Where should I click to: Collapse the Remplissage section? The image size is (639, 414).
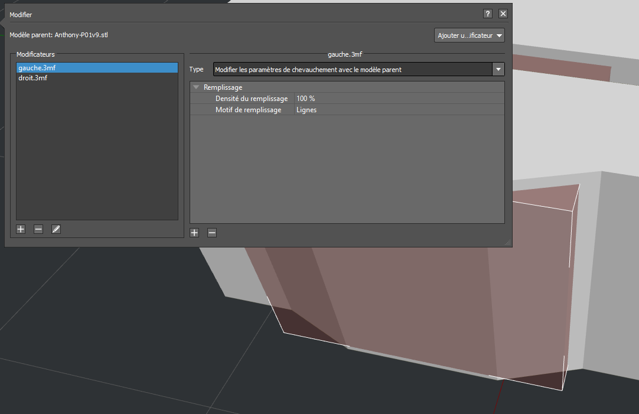click(196, 87)
